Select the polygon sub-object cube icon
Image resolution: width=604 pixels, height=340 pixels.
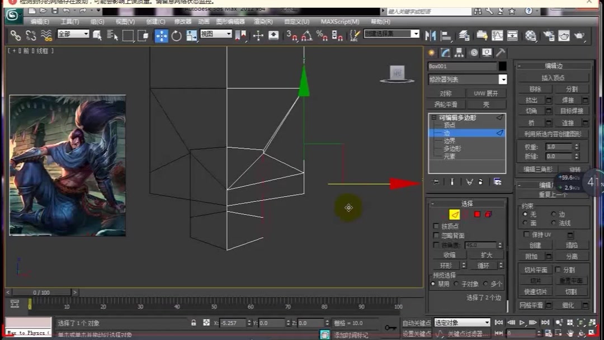[477, 214]
